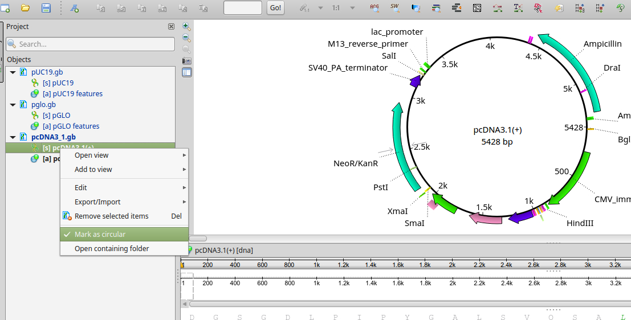This screenshot has height=320, width=631.
Task: Zoom in on the circular plasmid view
Action: point(186,26)
